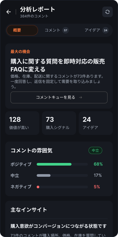Click the refresh report icon
Screen dimensions: 118x237
pos(108,12)
